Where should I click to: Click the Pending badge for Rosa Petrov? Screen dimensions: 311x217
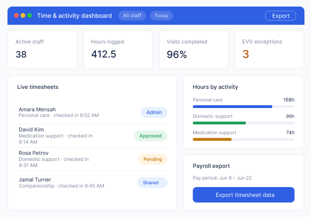click(x=153, y=159)
